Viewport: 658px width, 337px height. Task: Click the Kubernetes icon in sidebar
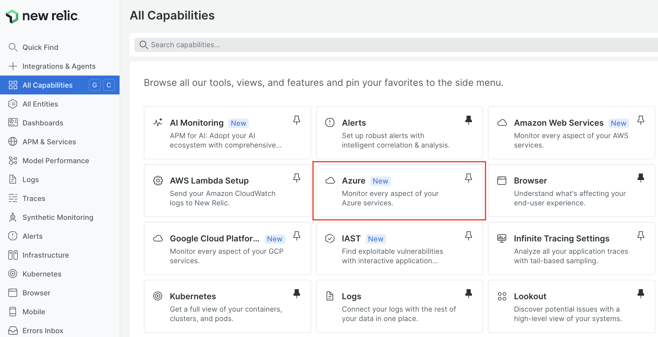(13, 274)
